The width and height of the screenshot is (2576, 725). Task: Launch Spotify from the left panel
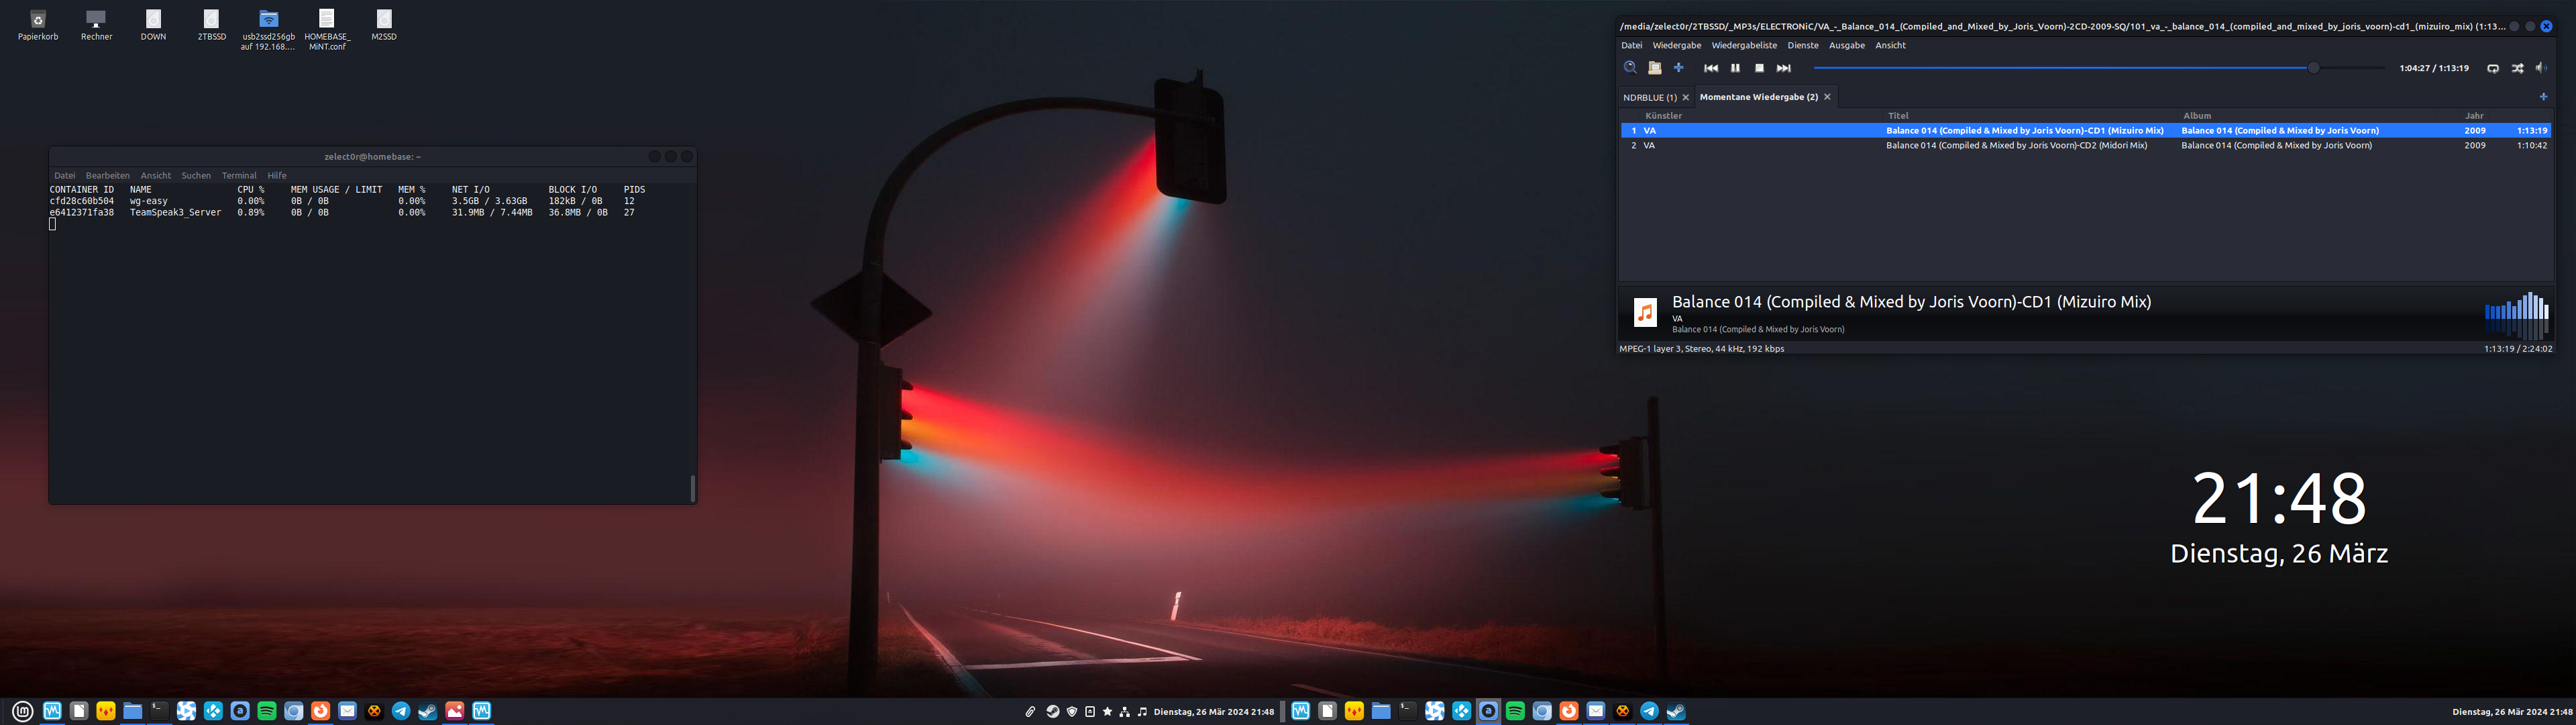tap(267, 711)
